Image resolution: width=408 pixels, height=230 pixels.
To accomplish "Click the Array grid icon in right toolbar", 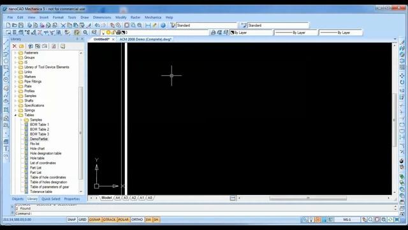I will [402, 67].
